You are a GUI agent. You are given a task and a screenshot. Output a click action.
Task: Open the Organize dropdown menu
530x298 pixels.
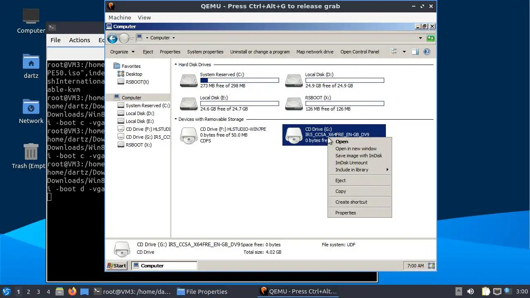122,52
